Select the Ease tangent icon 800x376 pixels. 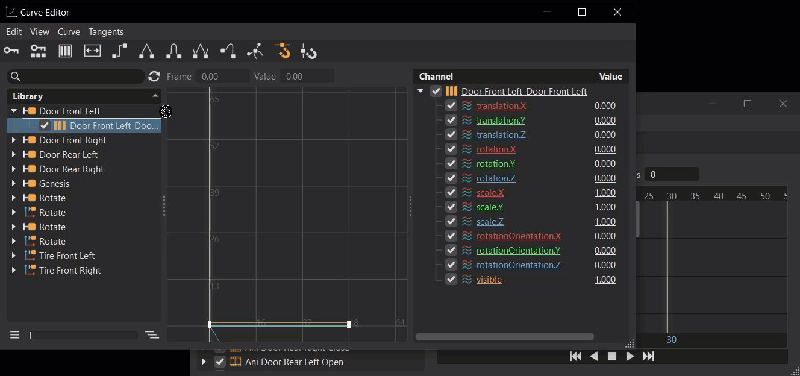click(173, 51)
